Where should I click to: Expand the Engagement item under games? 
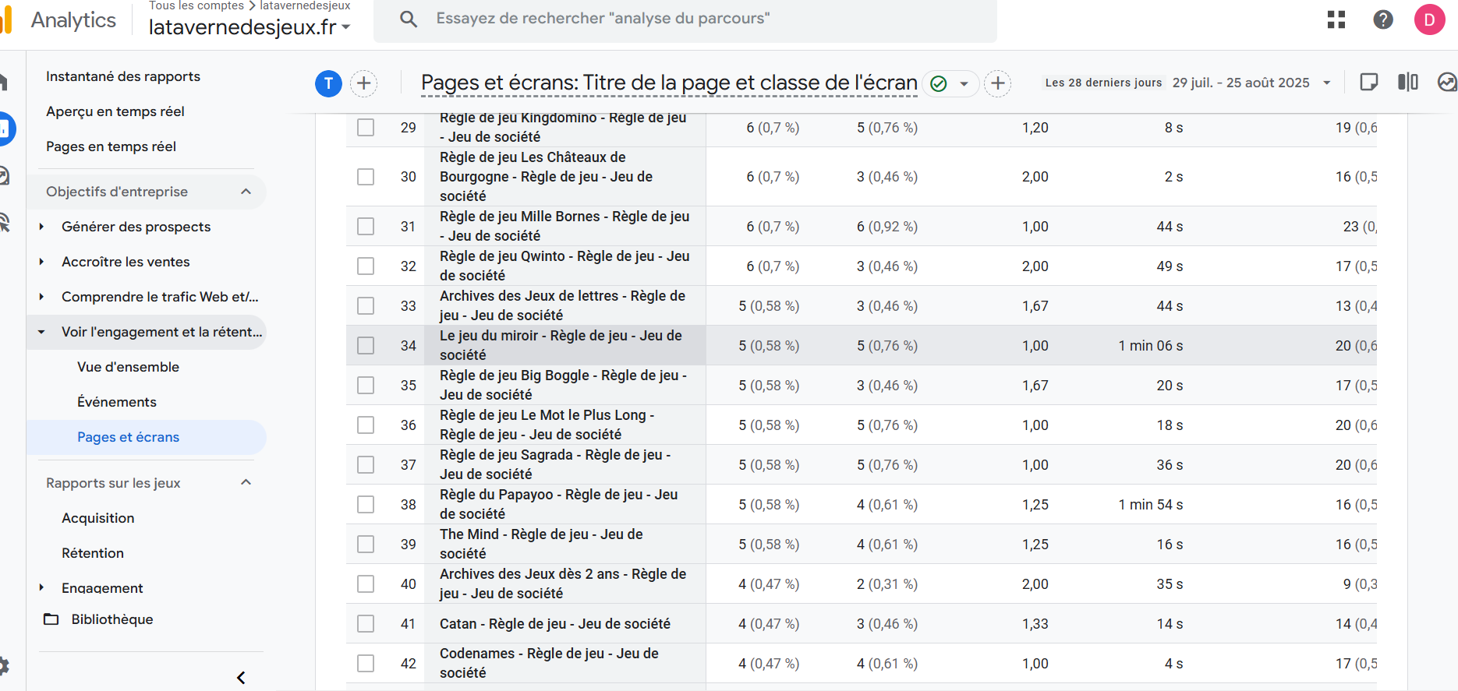41,587
